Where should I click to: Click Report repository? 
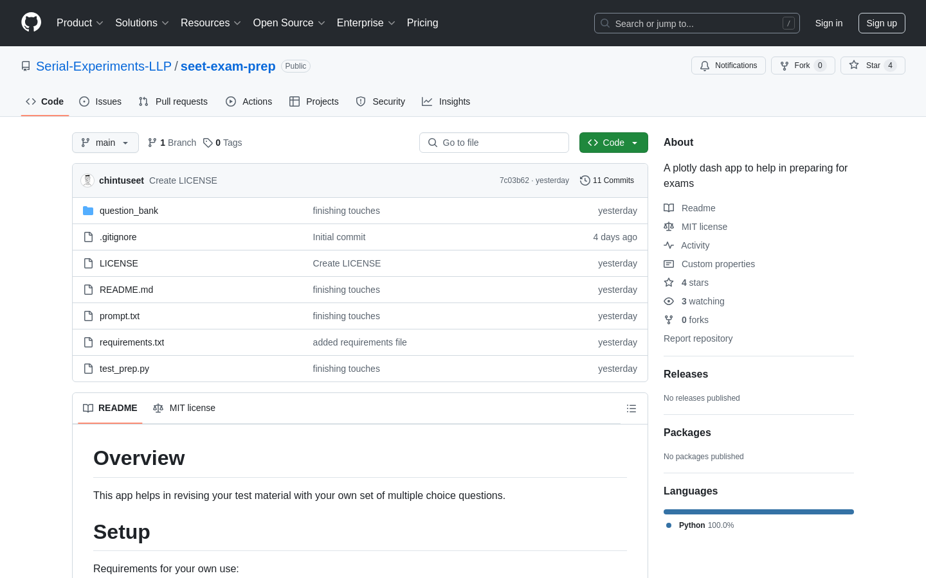pyautogui.click(x=698, y=338)
